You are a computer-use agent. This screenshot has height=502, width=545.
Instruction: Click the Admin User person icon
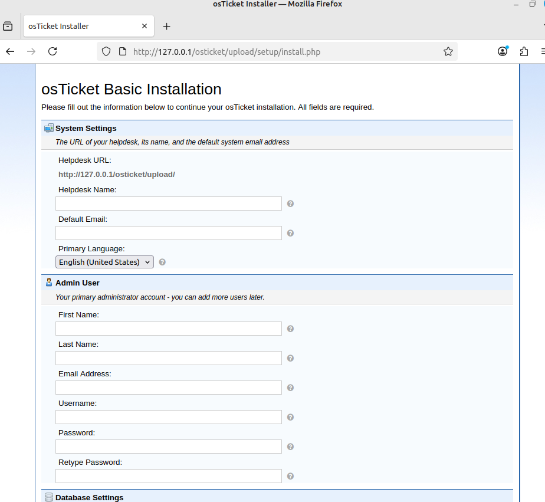pos(49,283)
